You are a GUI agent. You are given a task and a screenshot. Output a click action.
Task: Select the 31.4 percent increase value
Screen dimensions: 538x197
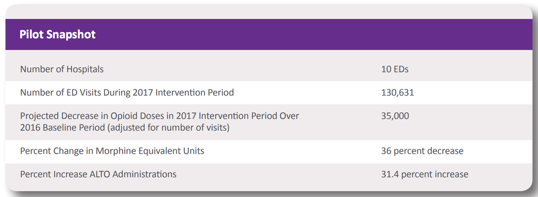point(424,174)
